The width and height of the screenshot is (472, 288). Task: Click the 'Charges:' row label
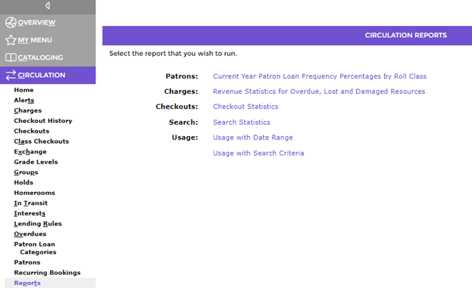181,91
